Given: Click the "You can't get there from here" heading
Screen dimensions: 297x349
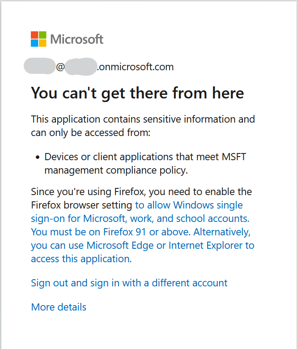Looking at the screenshot, I should pyautogui.click(x=137, y=93).
